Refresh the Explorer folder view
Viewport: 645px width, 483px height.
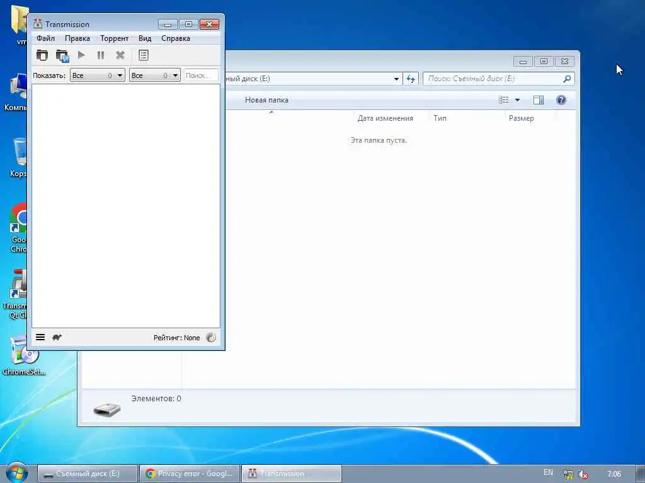(x=411, y=79)
